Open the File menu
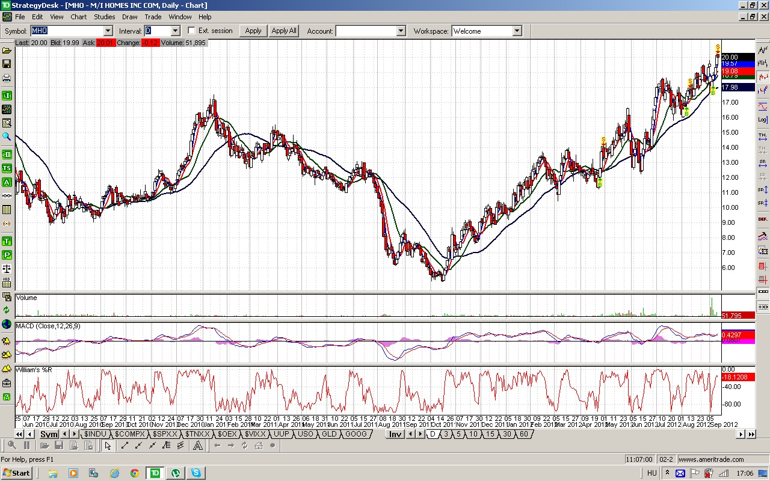The width and height of the screenshot is (770, 481). 20,17
